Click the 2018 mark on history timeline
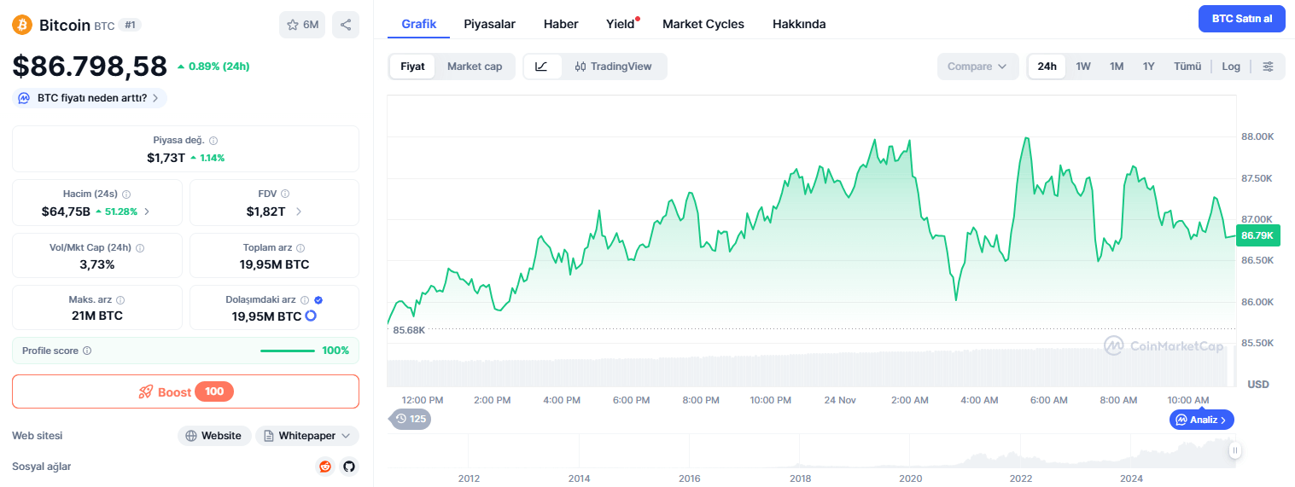 click(801, 478)
